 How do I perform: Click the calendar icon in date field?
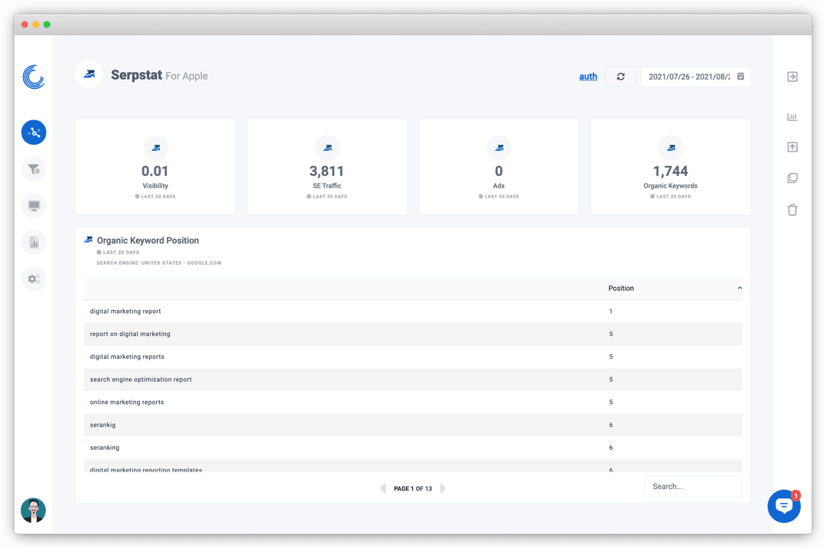pyautogui.click(x=740, y=77)
